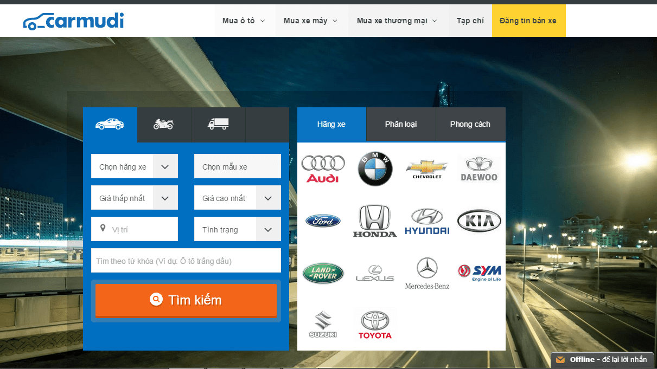Choose the Lexus brand logo
657x369 pixels.
pos(375,273)
